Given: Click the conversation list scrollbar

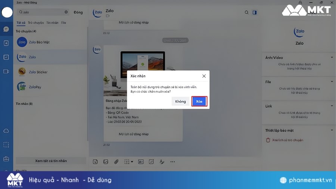Looking at the screenshot, I should click(x=87, y=84).
